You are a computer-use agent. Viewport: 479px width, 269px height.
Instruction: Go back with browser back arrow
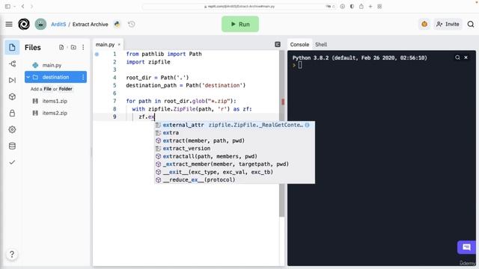[23, 6]
